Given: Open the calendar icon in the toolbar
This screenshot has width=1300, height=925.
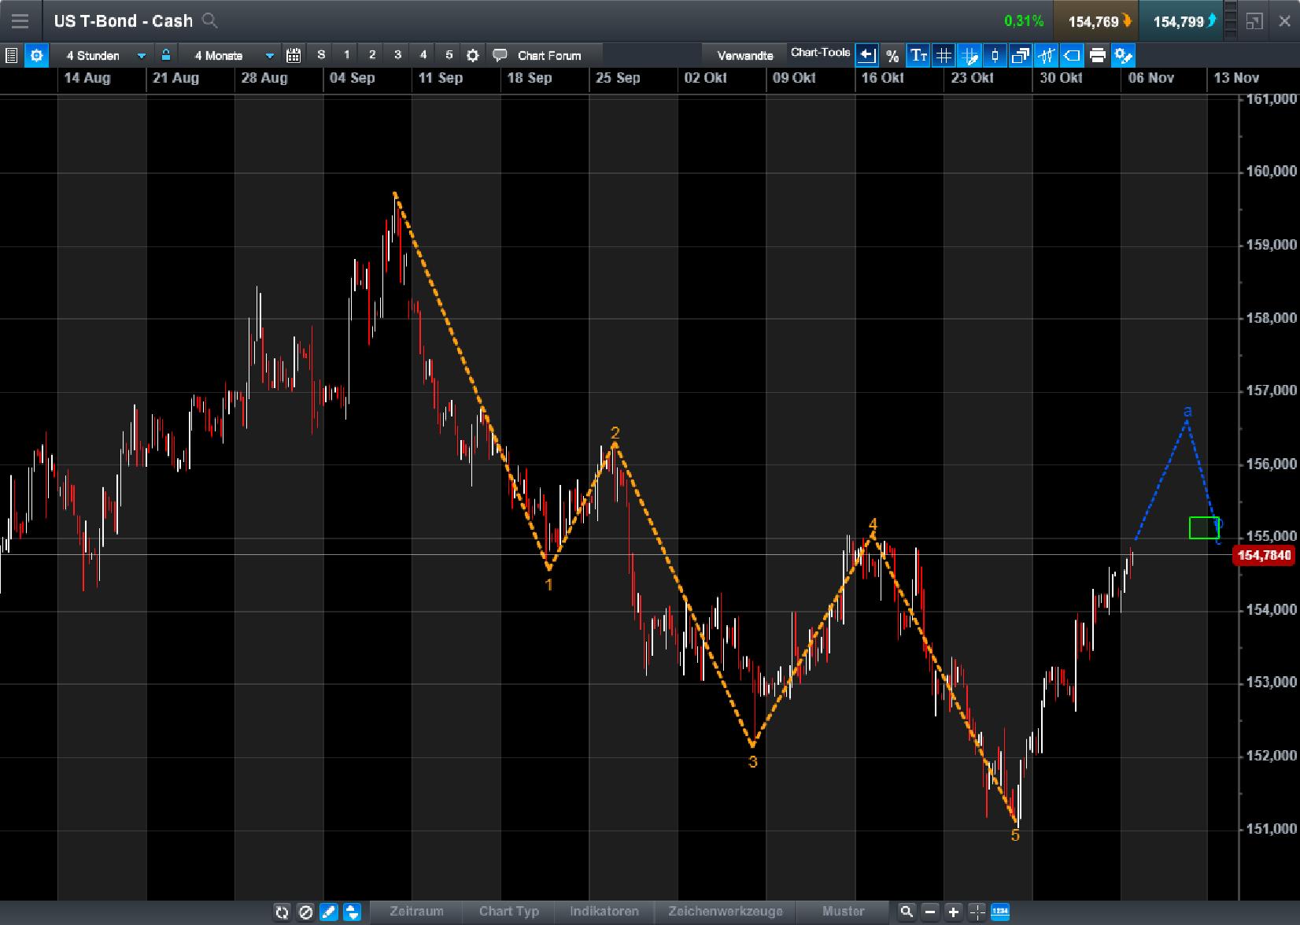Looking at the screenshot, I should [x=294, y=55].
